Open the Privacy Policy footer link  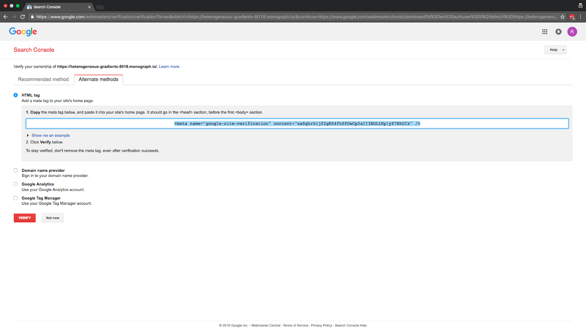[x=322, y=326]
